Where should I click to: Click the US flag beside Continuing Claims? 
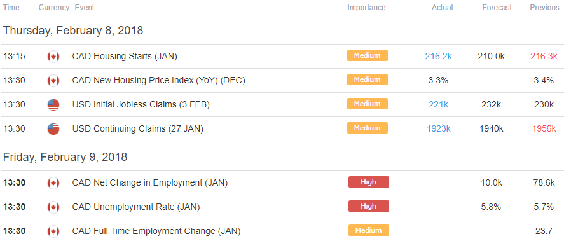[53, 129]
